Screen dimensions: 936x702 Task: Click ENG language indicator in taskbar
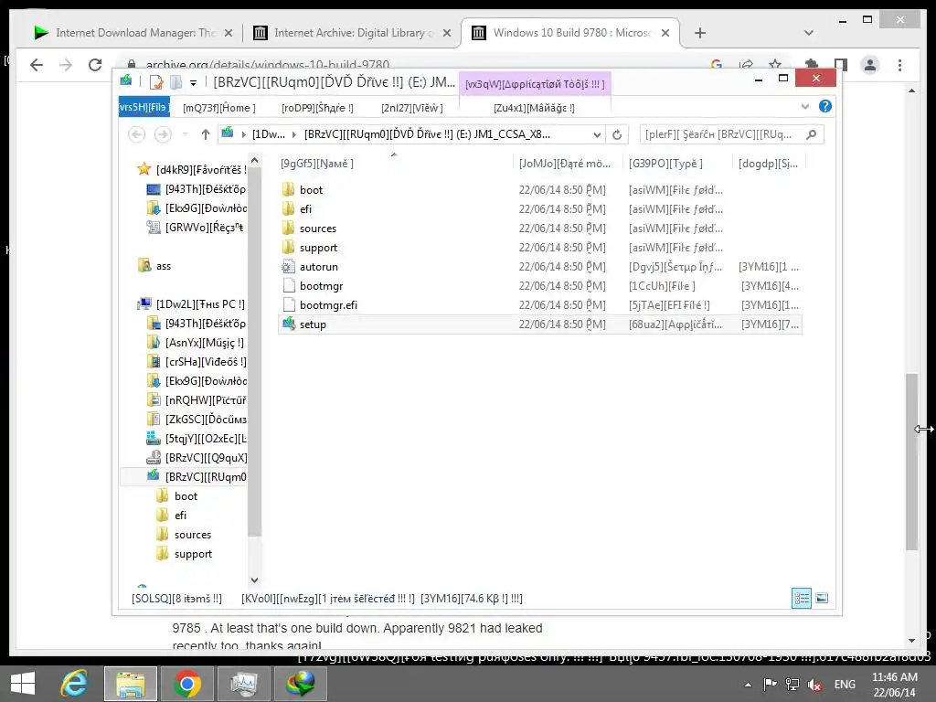[x=844, y=685]
